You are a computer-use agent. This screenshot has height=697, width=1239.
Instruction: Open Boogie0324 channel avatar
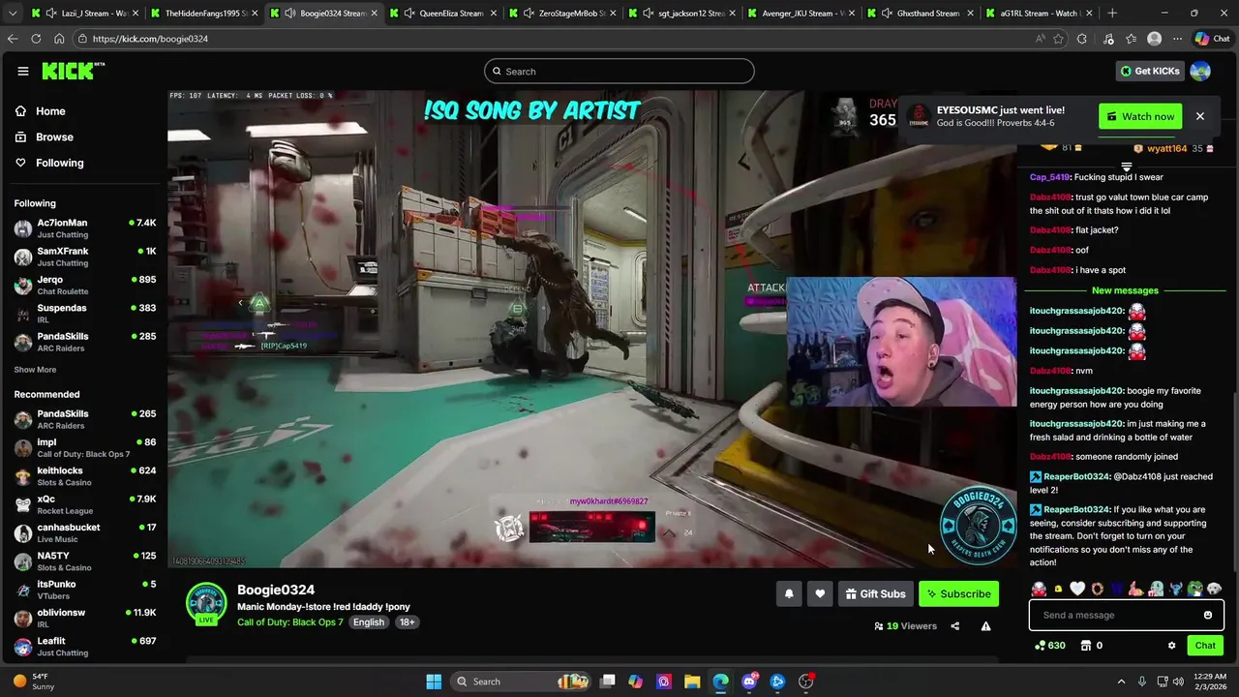pos(206,604)
